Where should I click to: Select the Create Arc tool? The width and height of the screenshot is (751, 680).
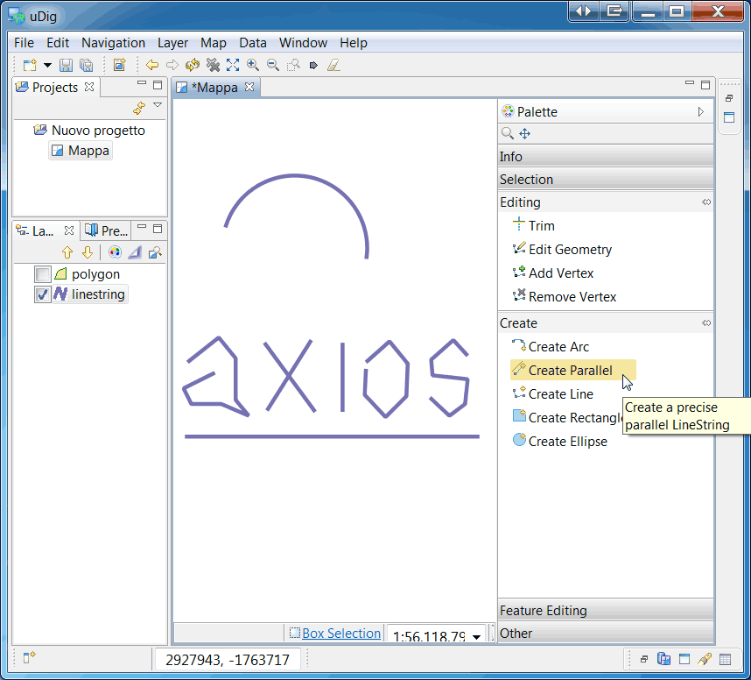point(551,347)
